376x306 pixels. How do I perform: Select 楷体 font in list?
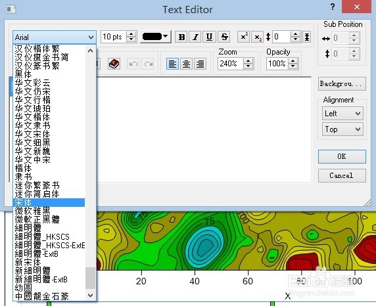pyautogui.click(x=49, y=168)
